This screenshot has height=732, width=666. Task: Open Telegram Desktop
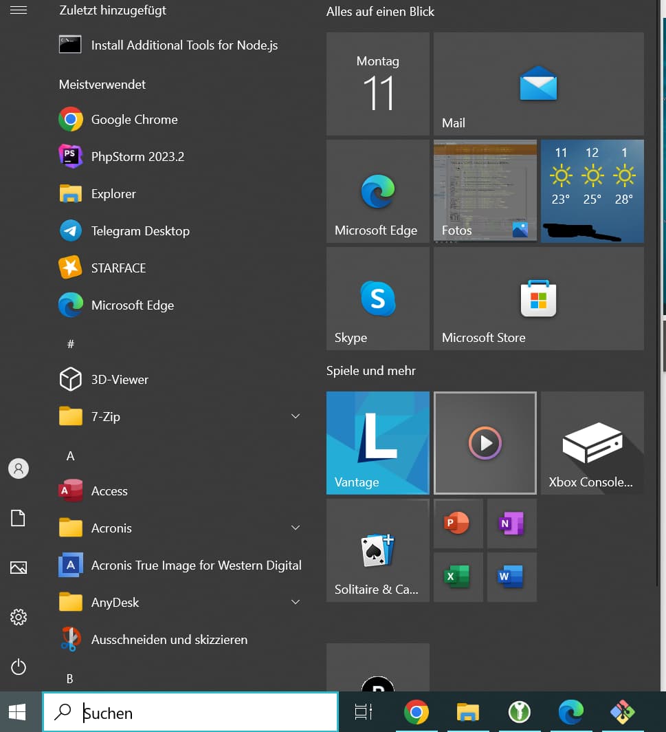(x=179, y=230)
